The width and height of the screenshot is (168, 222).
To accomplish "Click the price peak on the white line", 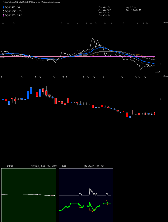I will [x=93, y=38].
